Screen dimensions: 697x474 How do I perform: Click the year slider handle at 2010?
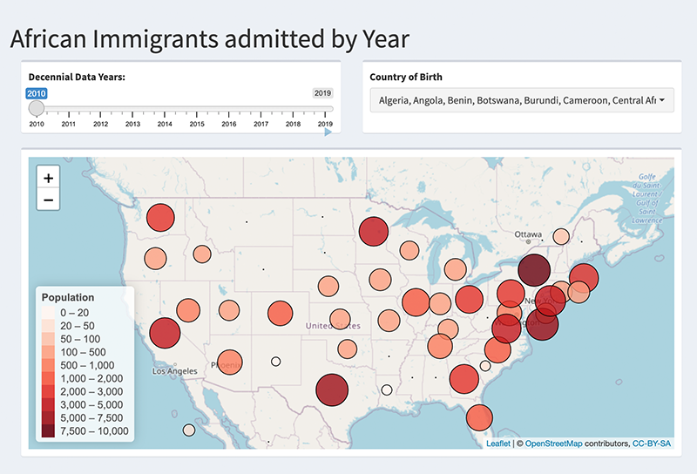point(37,108)
